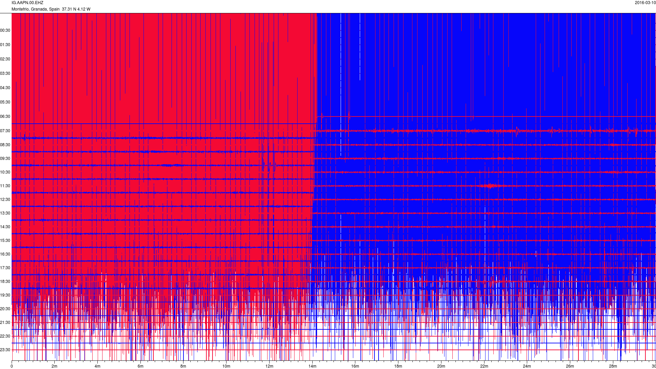656x369 pixels.
Task: Select the 14:30 time row label
Action: click(x=5, y=227)
